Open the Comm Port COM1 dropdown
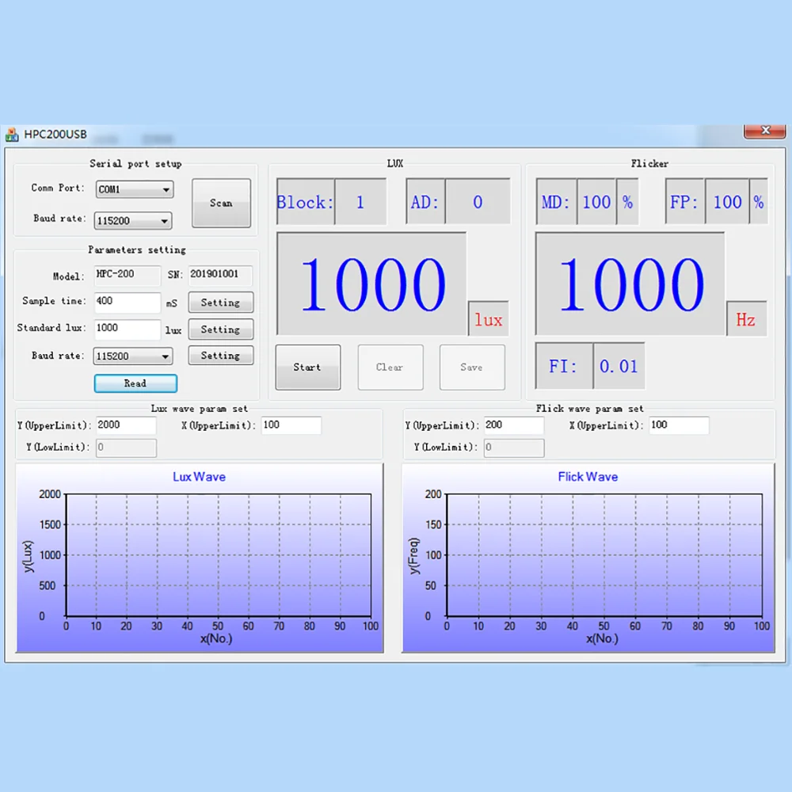 point(135,189)
